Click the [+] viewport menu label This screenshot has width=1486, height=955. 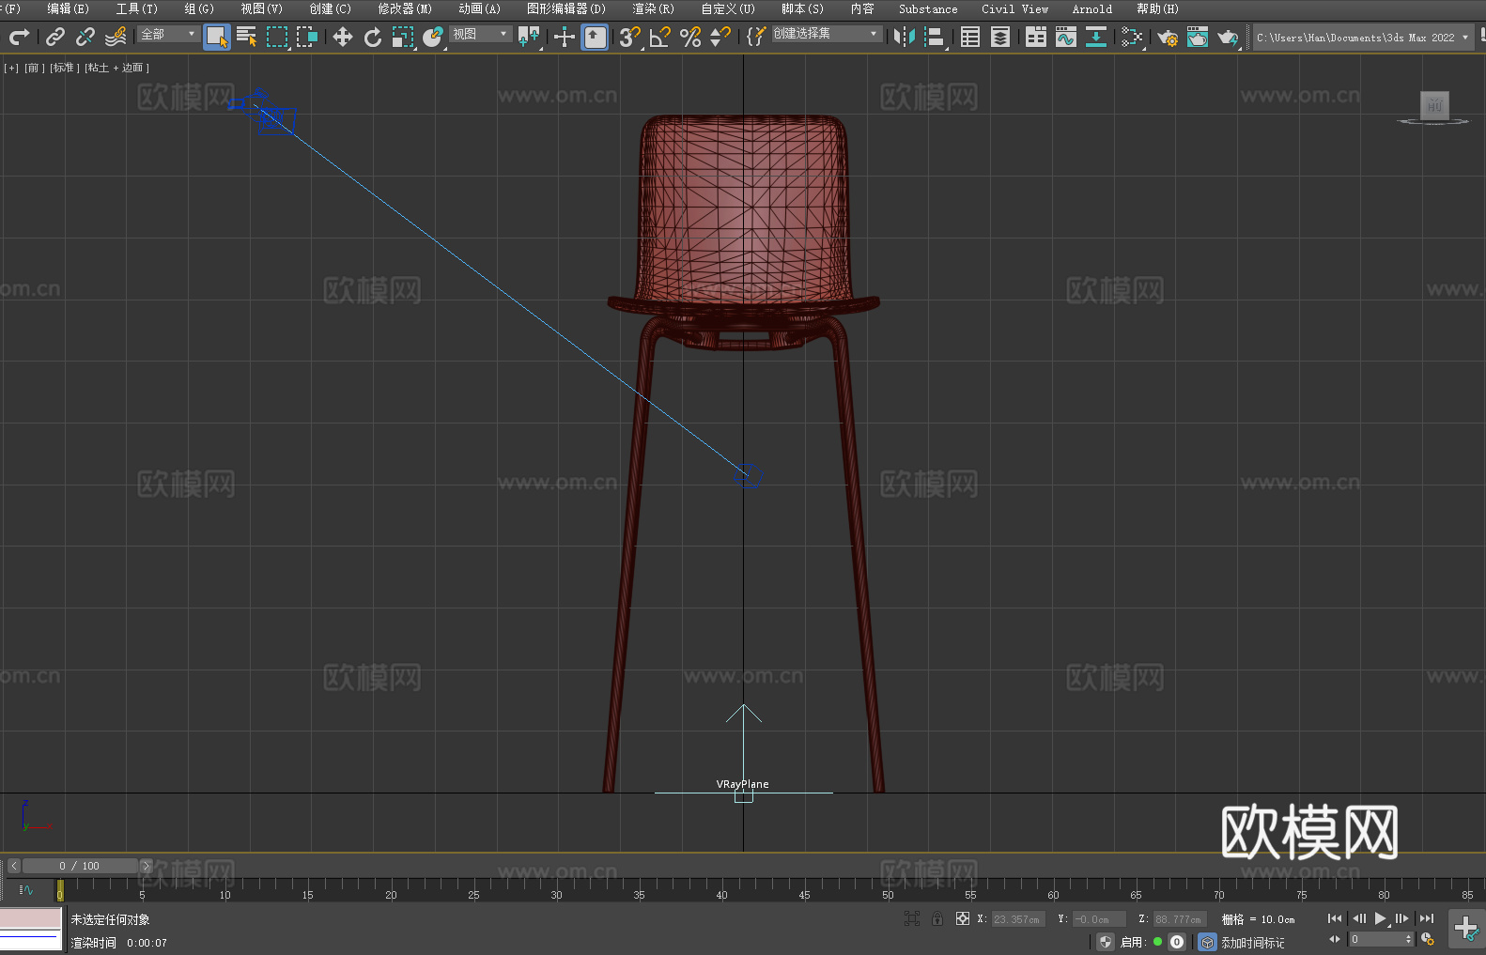(x=11, y=68)
